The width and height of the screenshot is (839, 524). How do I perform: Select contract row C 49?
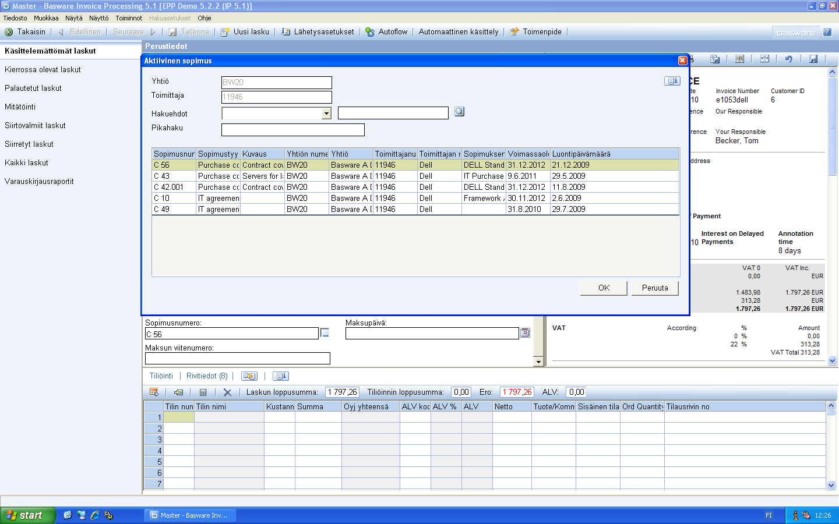click(x=415, y=209)
